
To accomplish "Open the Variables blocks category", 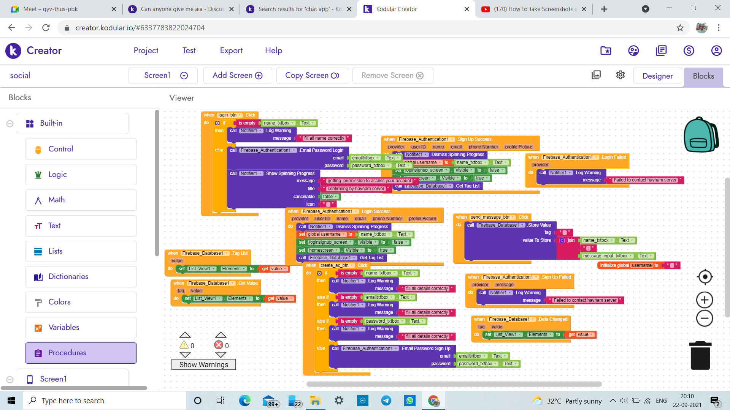I will 81,328.
